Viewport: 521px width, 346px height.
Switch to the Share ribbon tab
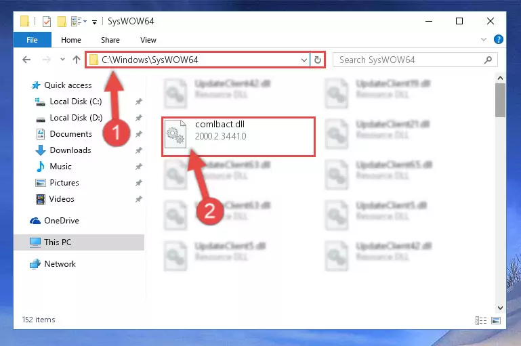point(110,40)
